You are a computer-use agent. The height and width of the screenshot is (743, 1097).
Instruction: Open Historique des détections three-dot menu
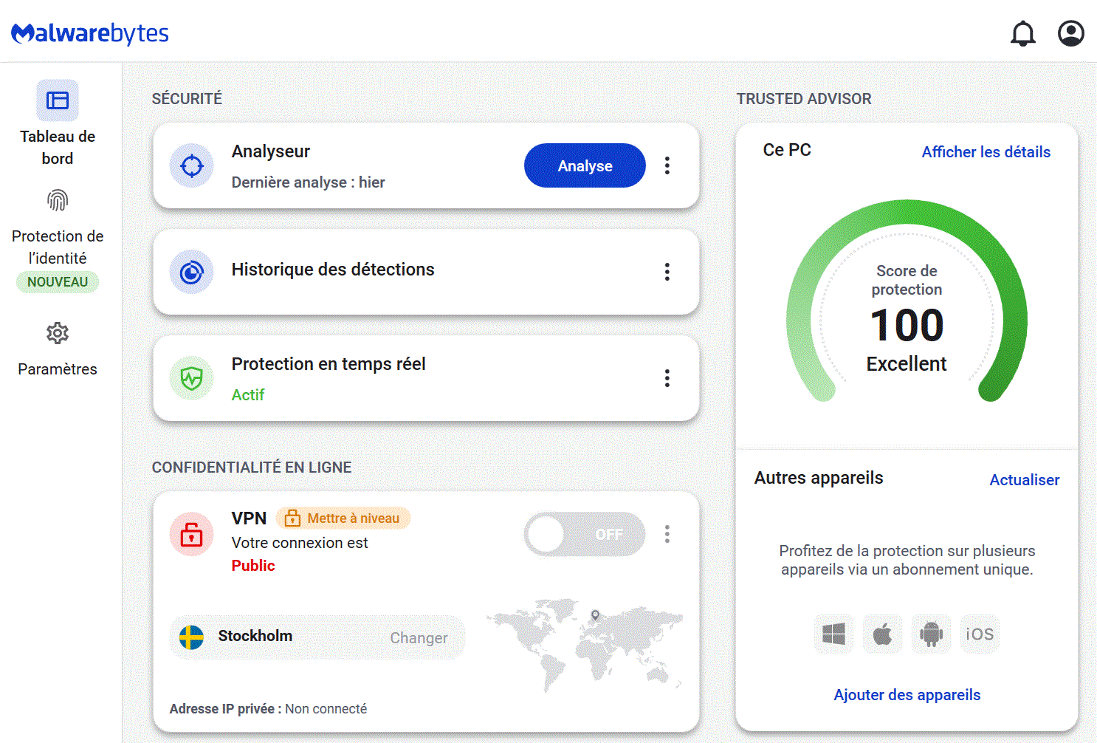pos(667,272)
